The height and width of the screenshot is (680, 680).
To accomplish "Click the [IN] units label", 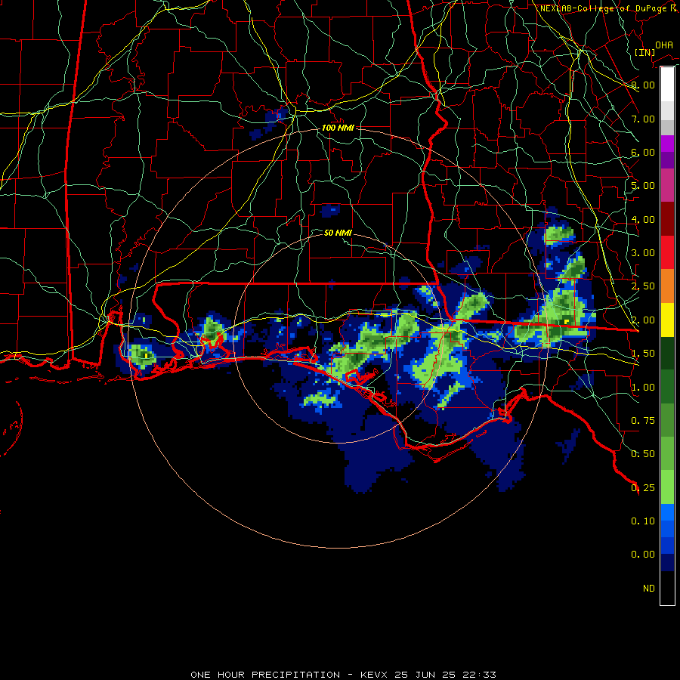I will pos(644,52).
